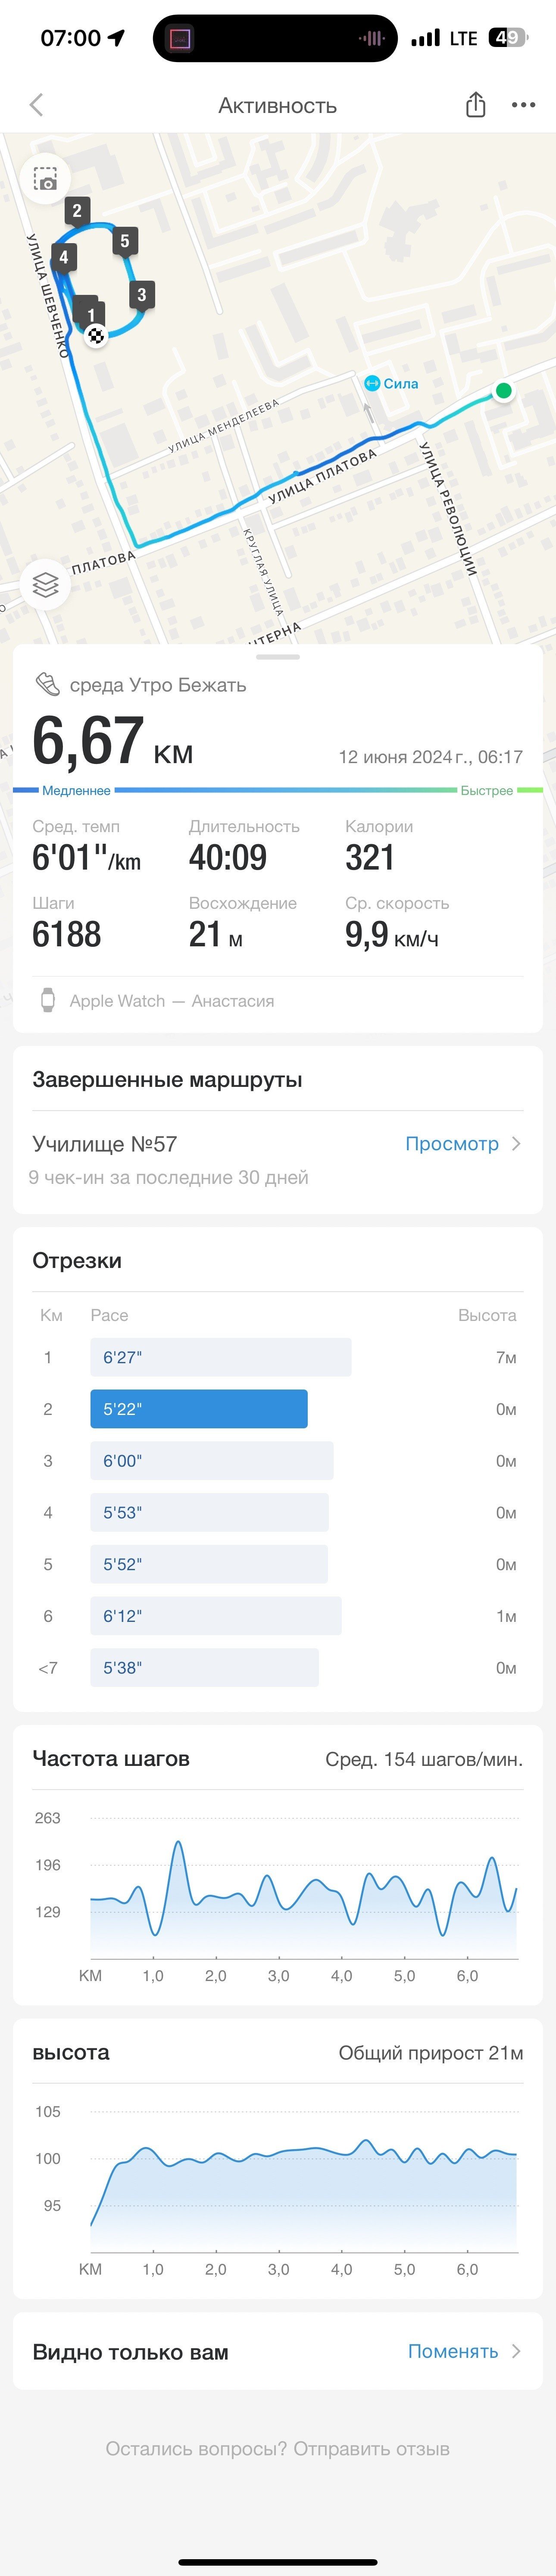The height and width of the screenshot is (2576, 556).
Task: Open the map layers icon
Action: click(x=45, y=584)
